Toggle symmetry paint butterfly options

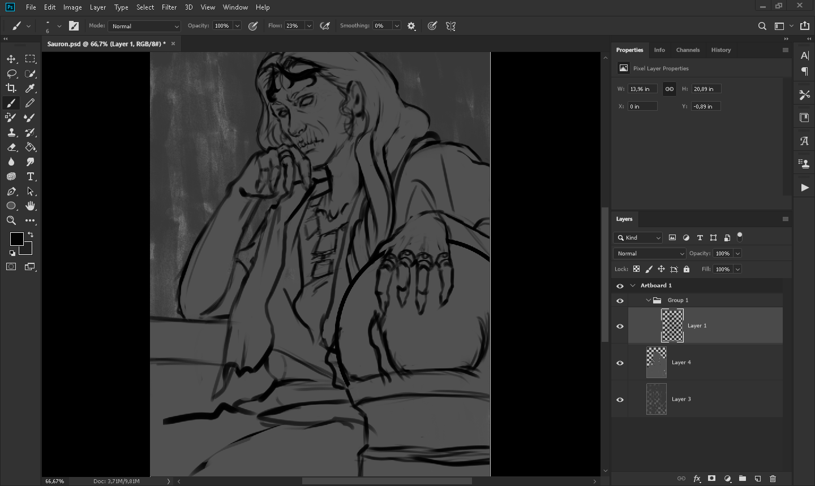pyautogui.click(x=451, y=26)
